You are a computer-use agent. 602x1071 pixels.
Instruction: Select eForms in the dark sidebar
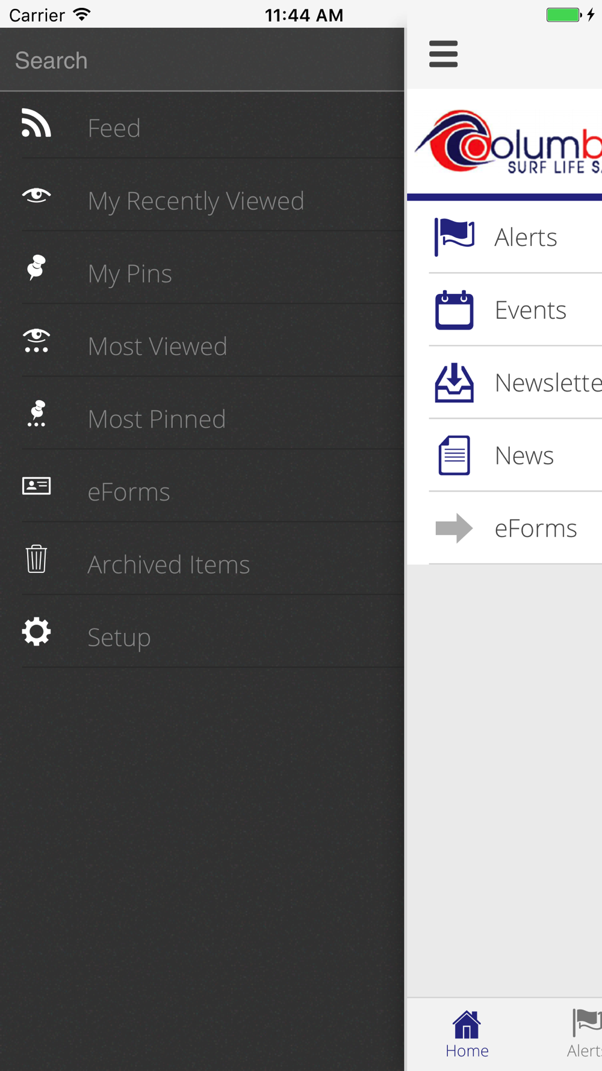[129, 492]
